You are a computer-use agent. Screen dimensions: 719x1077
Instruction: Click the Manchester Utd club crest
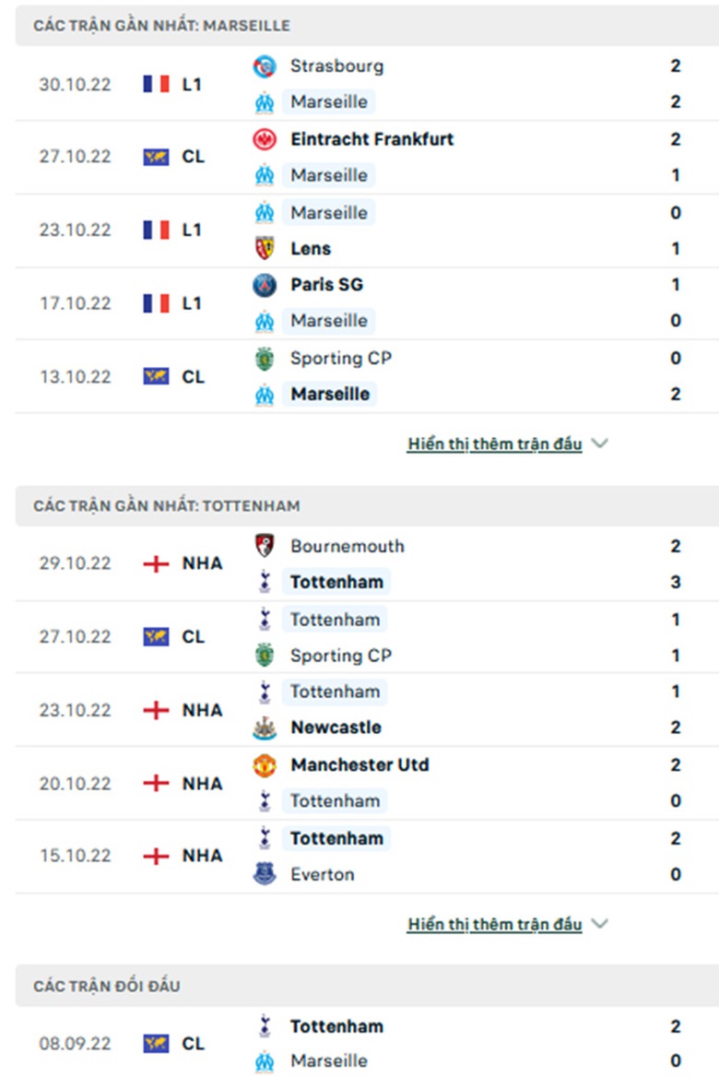[265, 765]
